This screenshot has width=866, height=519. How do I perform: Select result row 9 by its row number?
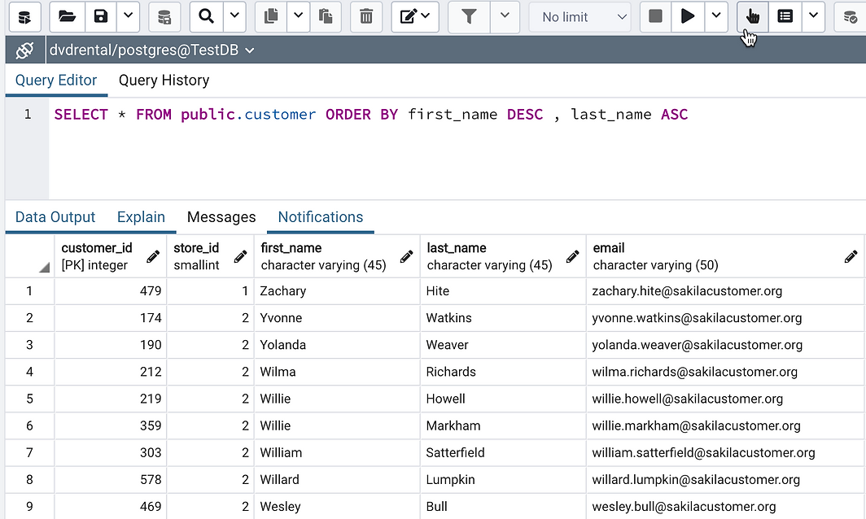point(30,506)
